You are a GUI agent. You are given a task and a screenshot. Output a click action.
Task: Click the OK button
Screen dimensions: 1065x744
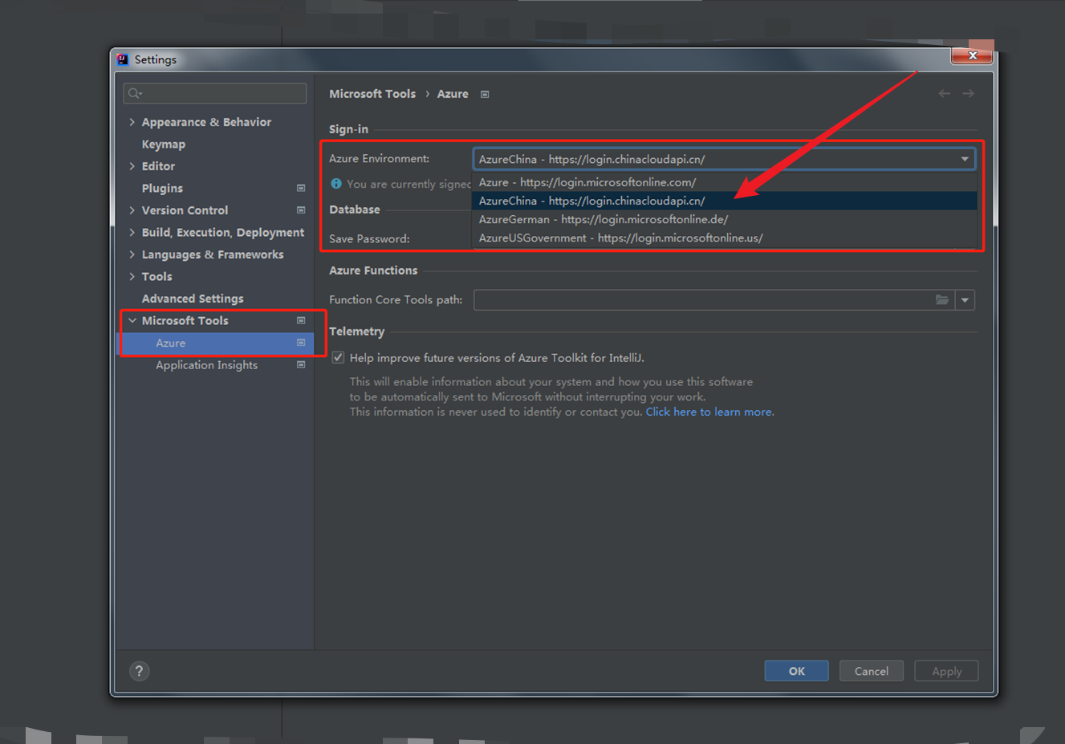pyautogui.click(x=796, y=671)
